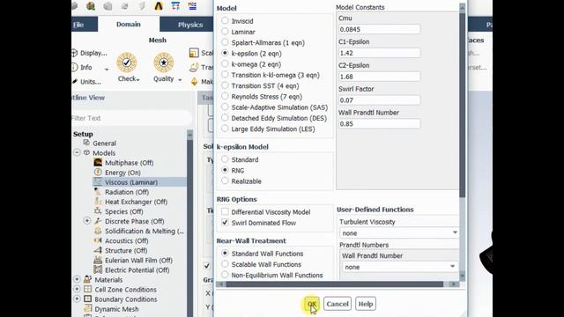This screenshot has width=564, height=317.
Task: Select Viscous (Laminar) in outline tree
Action: pyautogui.click(x=131, y=182)
